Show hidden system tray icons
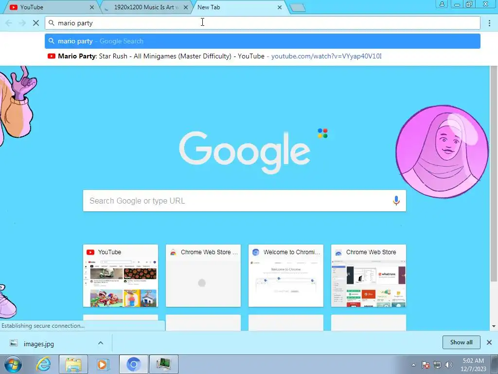This screenshot has width=498, height=374. (x=413, y=365)
